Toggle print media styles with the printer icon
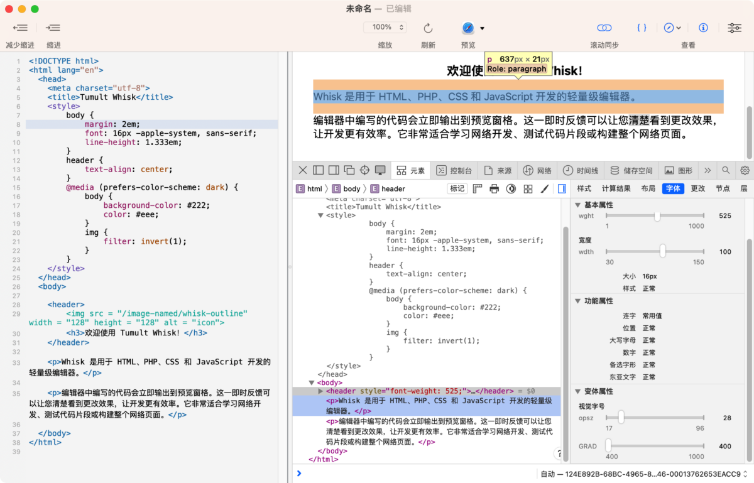The image size is (754, 483). click(494, 188)
